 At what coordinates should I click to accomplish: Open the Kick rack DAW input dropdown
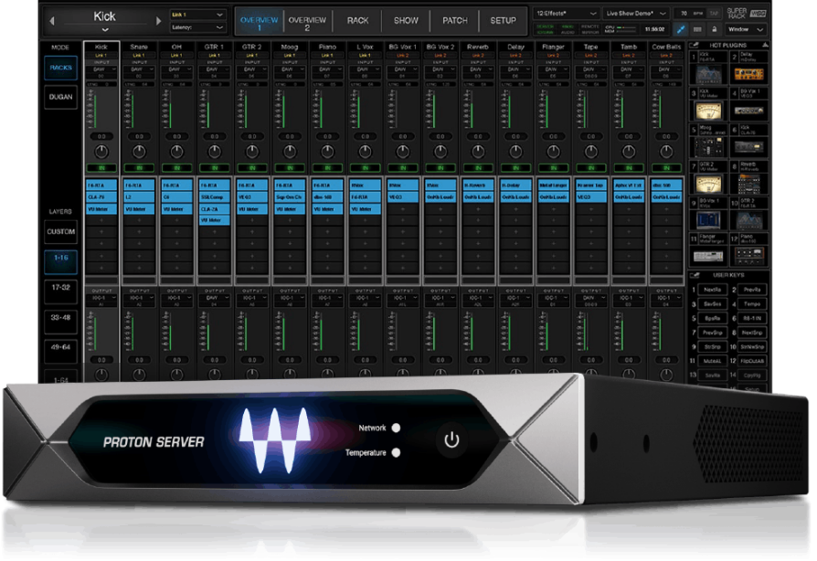pos(101,69)
